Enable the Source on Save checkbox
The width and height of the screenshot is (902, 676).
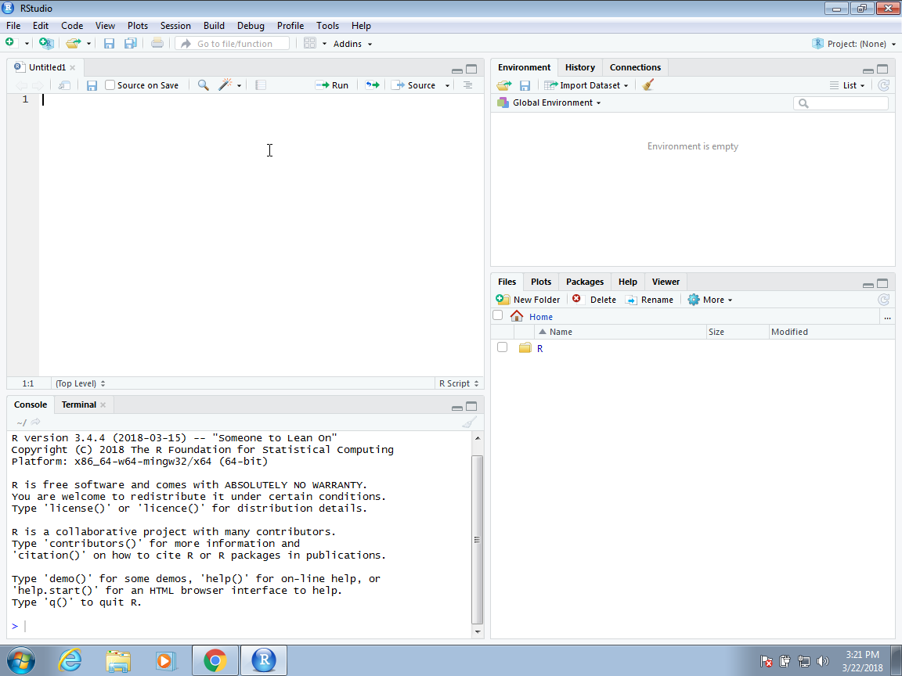click(x=110, y=85)
